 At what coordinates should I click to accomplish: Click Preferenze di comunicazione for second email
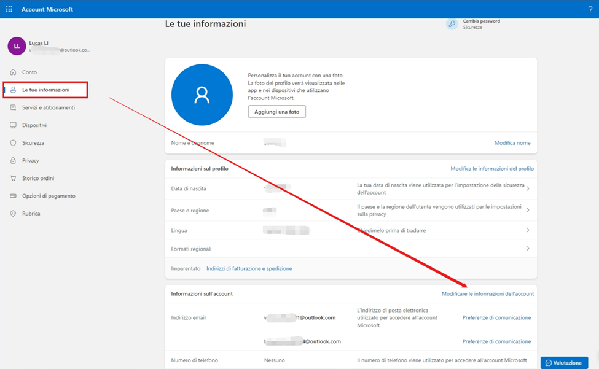point(496,341)
